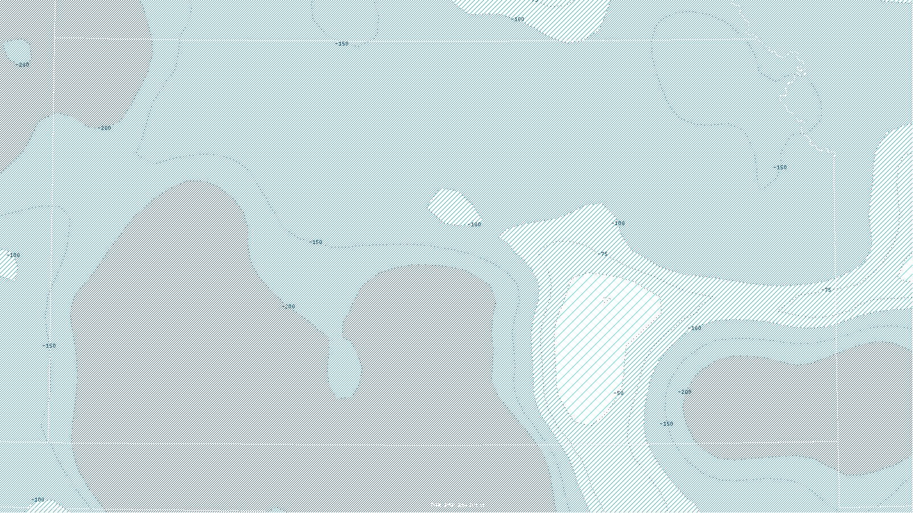This screenshot has width=913, height=513.
Task: Click the -150 label in the upper-right area
Action: click(779, 168)
